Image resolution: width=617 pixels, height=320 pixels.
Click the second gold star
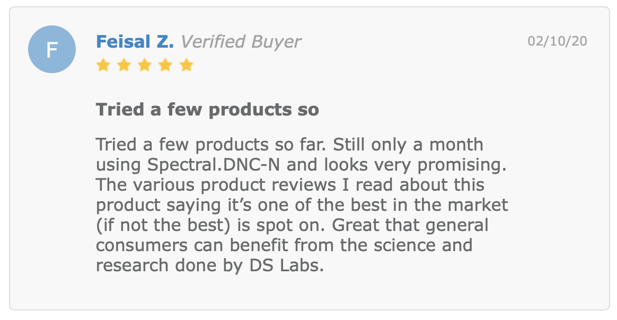coord(124,65)
